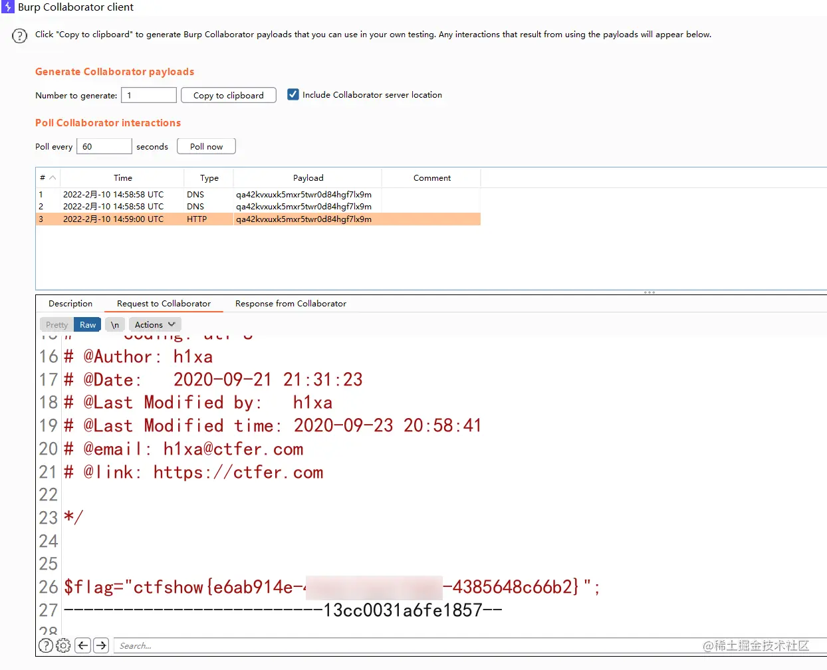Viewport: 827px width, 670px height.
Task: Click the @Author: h1xa line
Action: coord(138,356)
